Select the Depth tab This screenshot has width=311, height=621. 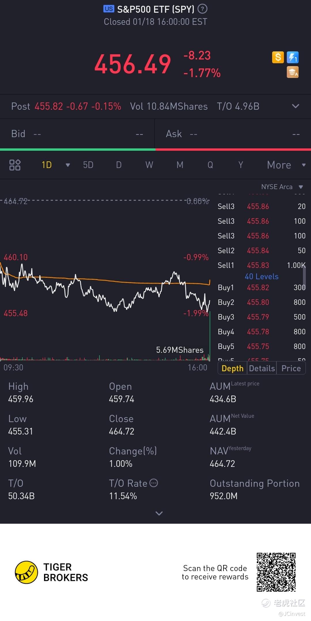click(x=232, y=368)
